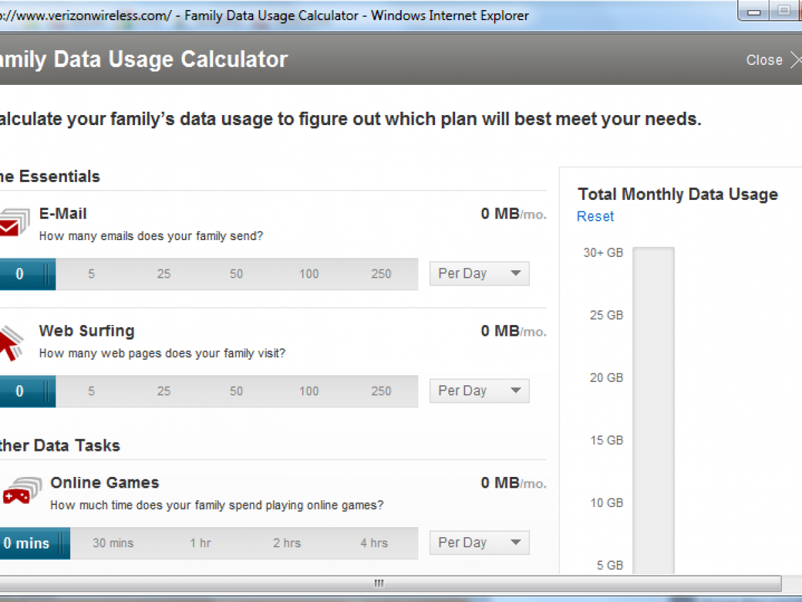Choose 30 mins for Online Games
This screenshot has width=802, height=602.
pyautogui.click(x=113, y=543)
